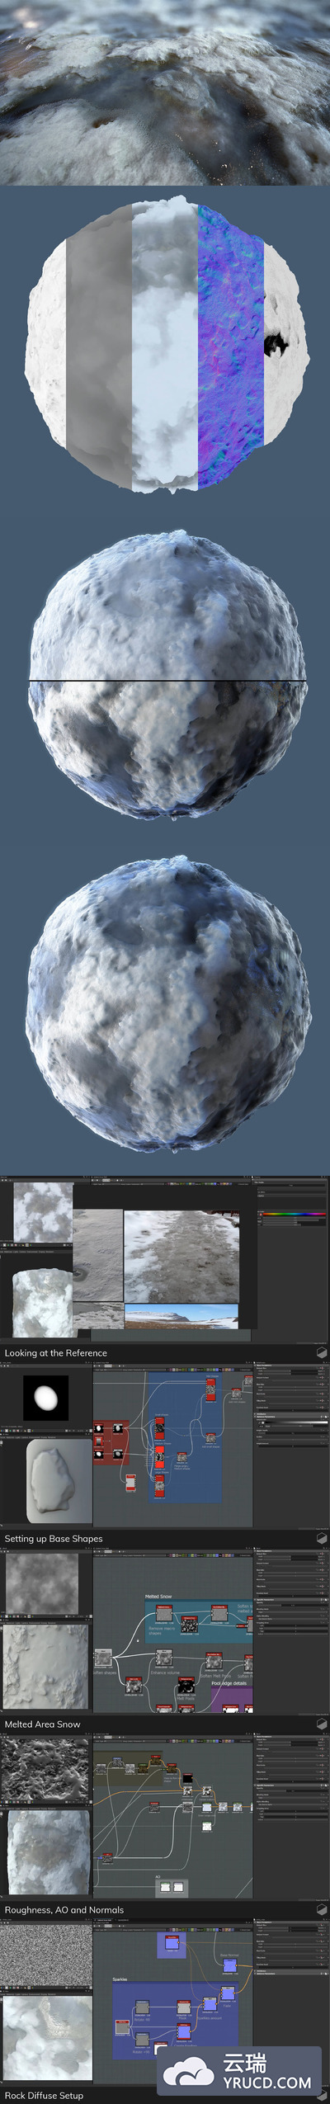Select the close-up snow 3D preview
The height and width of the screenshot is (2104, 330).
click(x=46, y=2038)
